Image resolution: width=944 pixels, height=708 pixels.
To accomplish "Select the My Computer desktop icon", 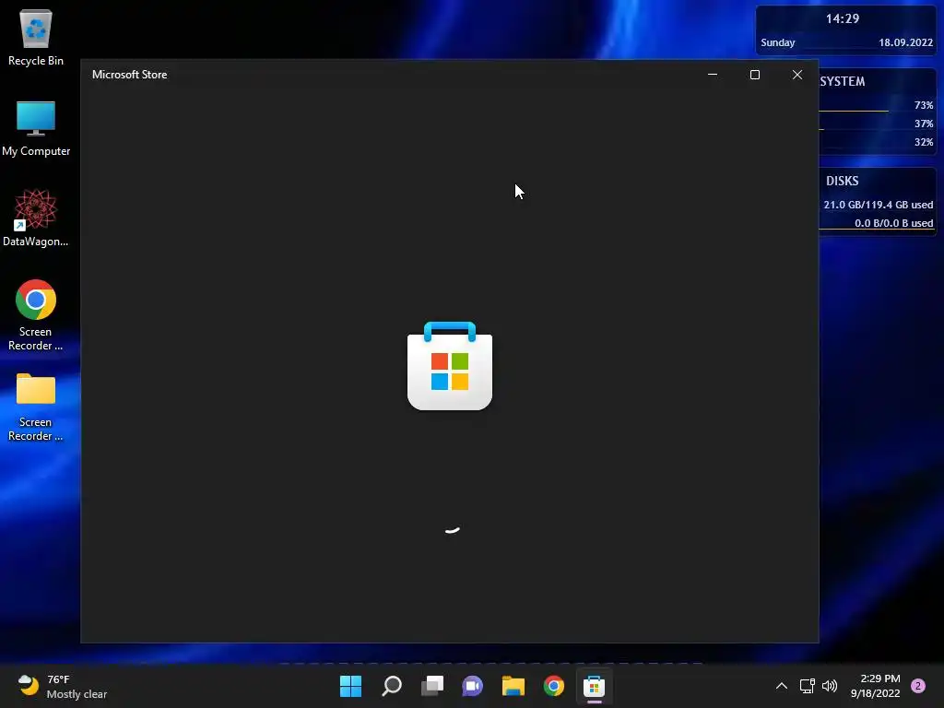I will tap(36, 129).
